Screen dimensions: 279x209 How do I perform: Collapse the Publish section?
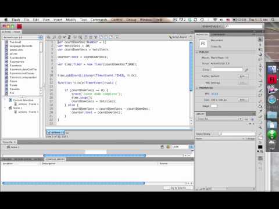coord(197,52)
